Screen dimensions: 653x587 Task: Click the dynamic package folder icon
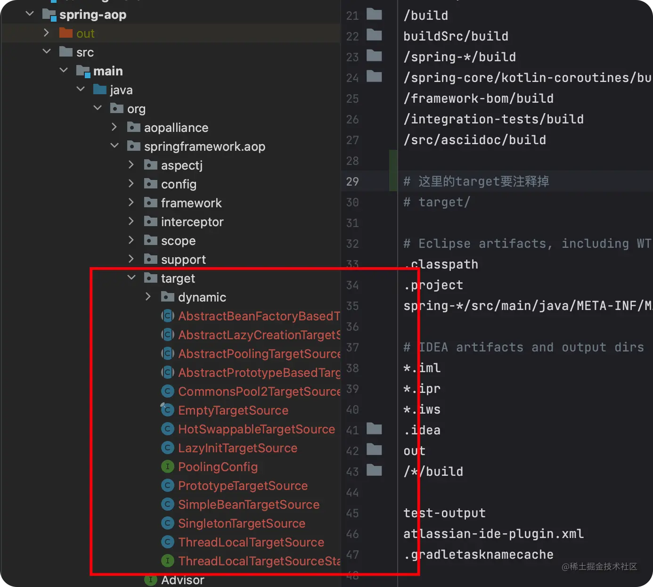coord(168,297)
